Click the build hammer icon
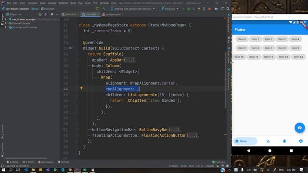Screen dimensions: 308x173 point(104,9)
